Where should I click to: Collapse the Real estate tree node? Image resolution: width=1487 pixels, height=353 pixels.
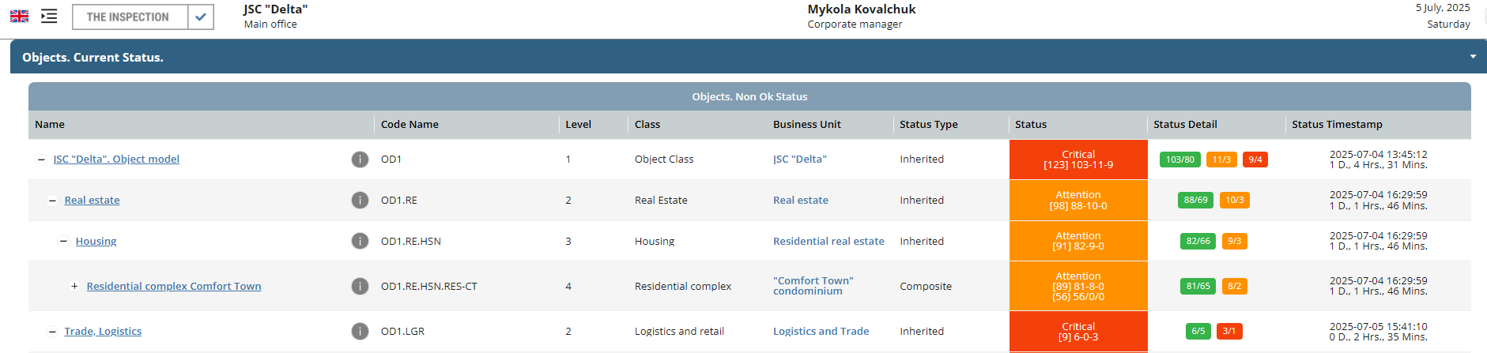coord(52,201)
